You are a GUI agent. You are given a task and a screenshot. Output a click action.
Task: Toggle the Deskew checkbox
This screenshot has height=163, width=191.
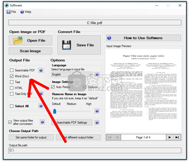pos(84,87)
